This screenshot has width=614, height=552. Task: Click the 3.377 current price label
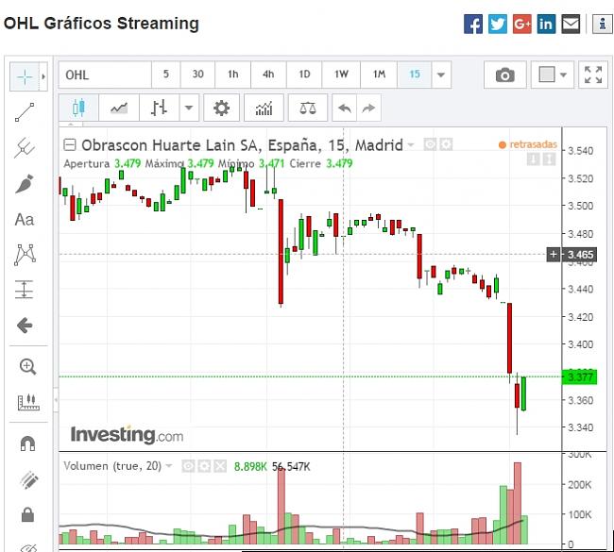(x=580, y=377)
